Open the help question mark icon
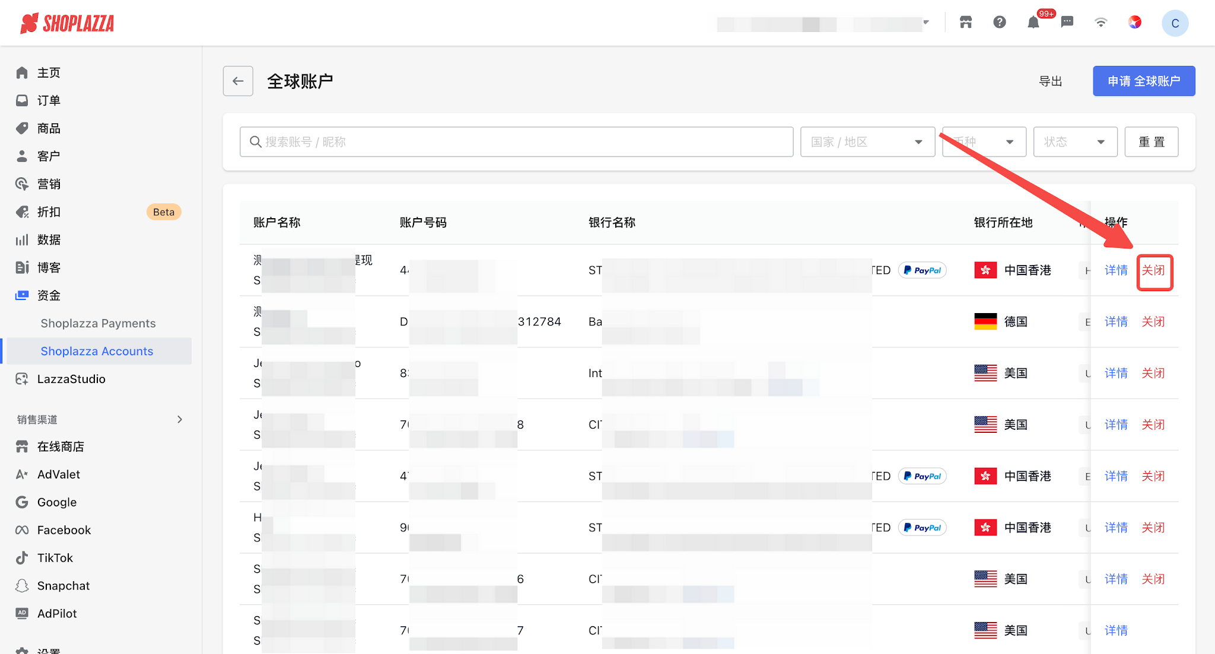The width and height of the screenshot is (1215, 654). coord(1000,23)
